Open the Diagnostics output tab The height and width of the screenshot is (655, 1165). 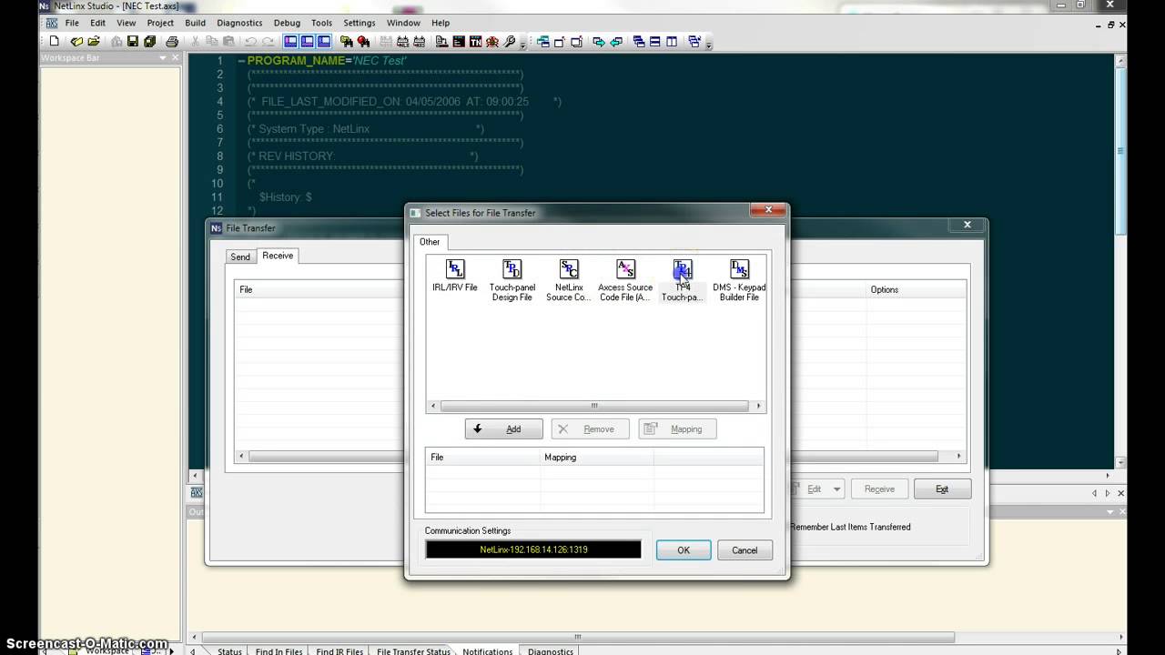pyautogui.click(x=551, y=651)
